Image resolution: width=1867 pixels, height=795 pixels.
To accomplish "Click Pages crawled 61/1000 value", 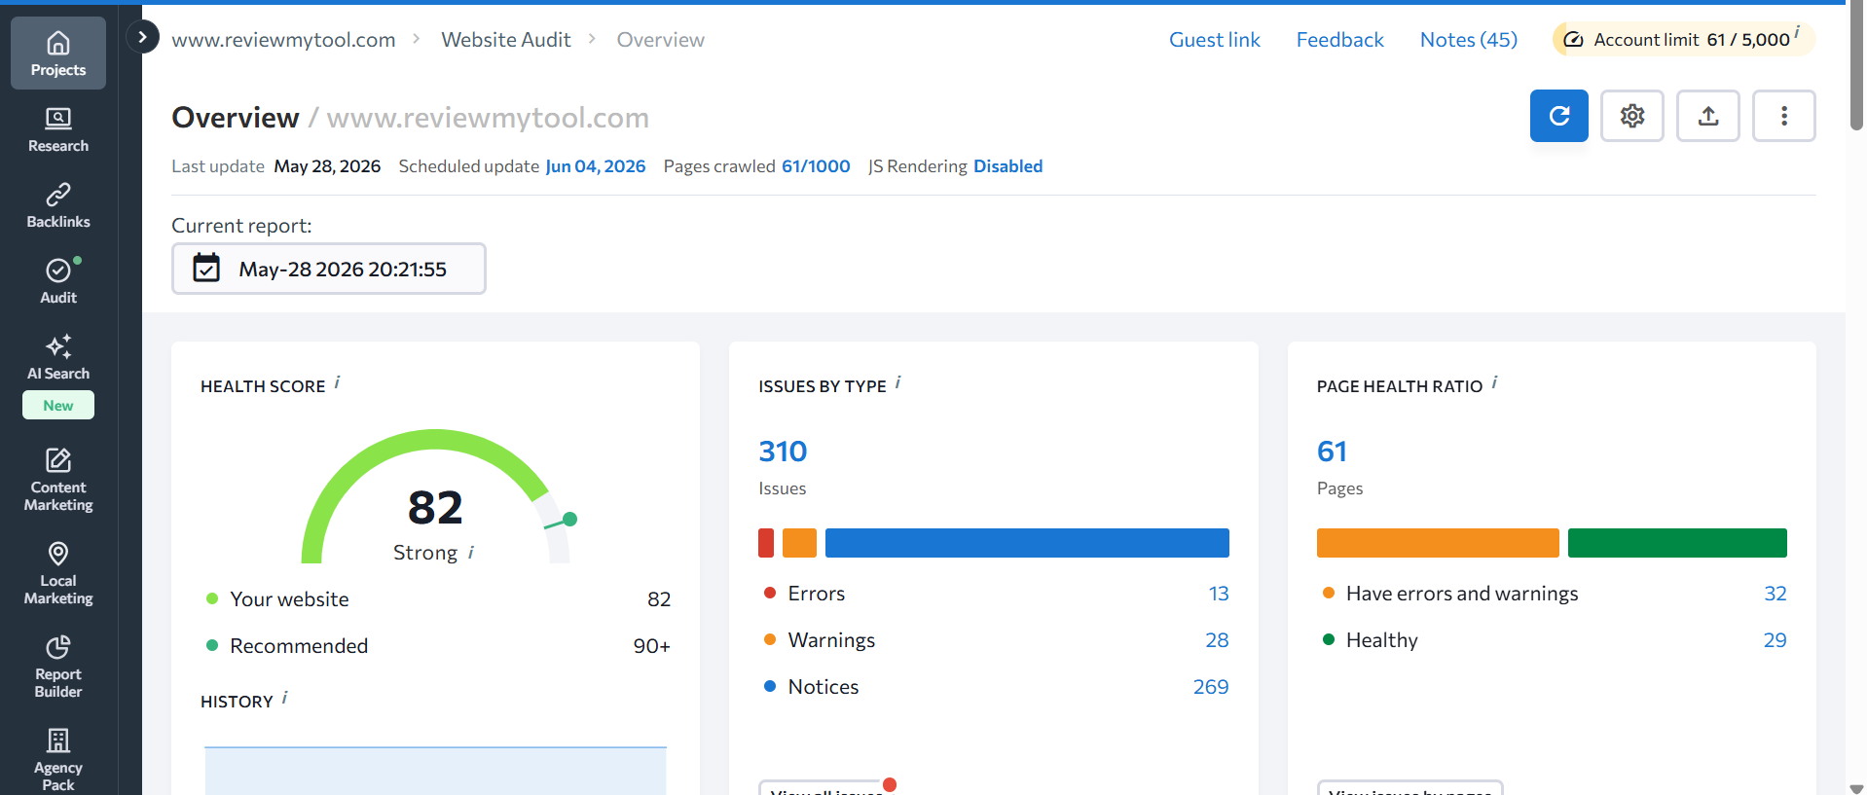I will 817,166.
